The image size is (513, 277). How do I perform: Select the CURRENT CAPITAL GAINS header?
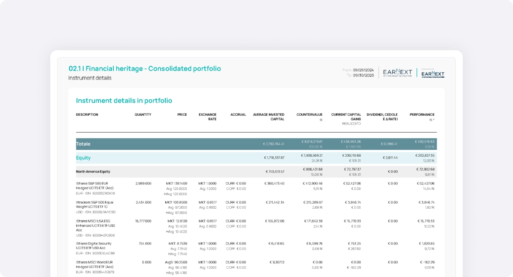pos(346,117)
